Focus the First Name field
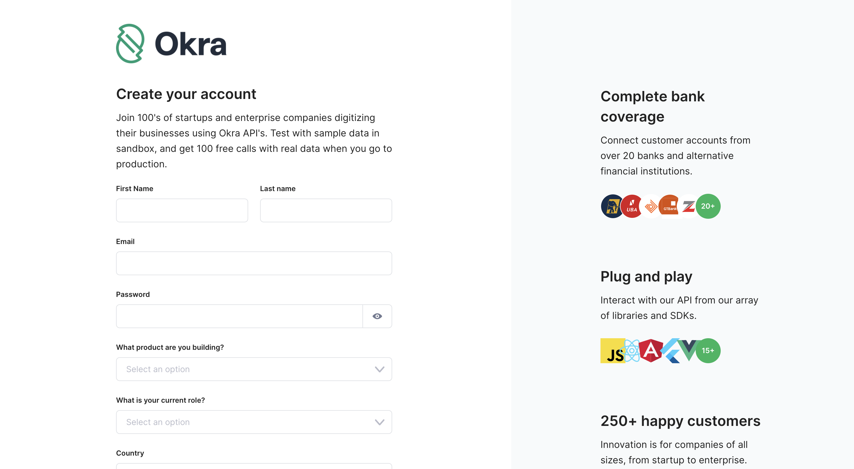Image resolution: width=854 pixels, height=469 pixels. [x=182, y=210]
